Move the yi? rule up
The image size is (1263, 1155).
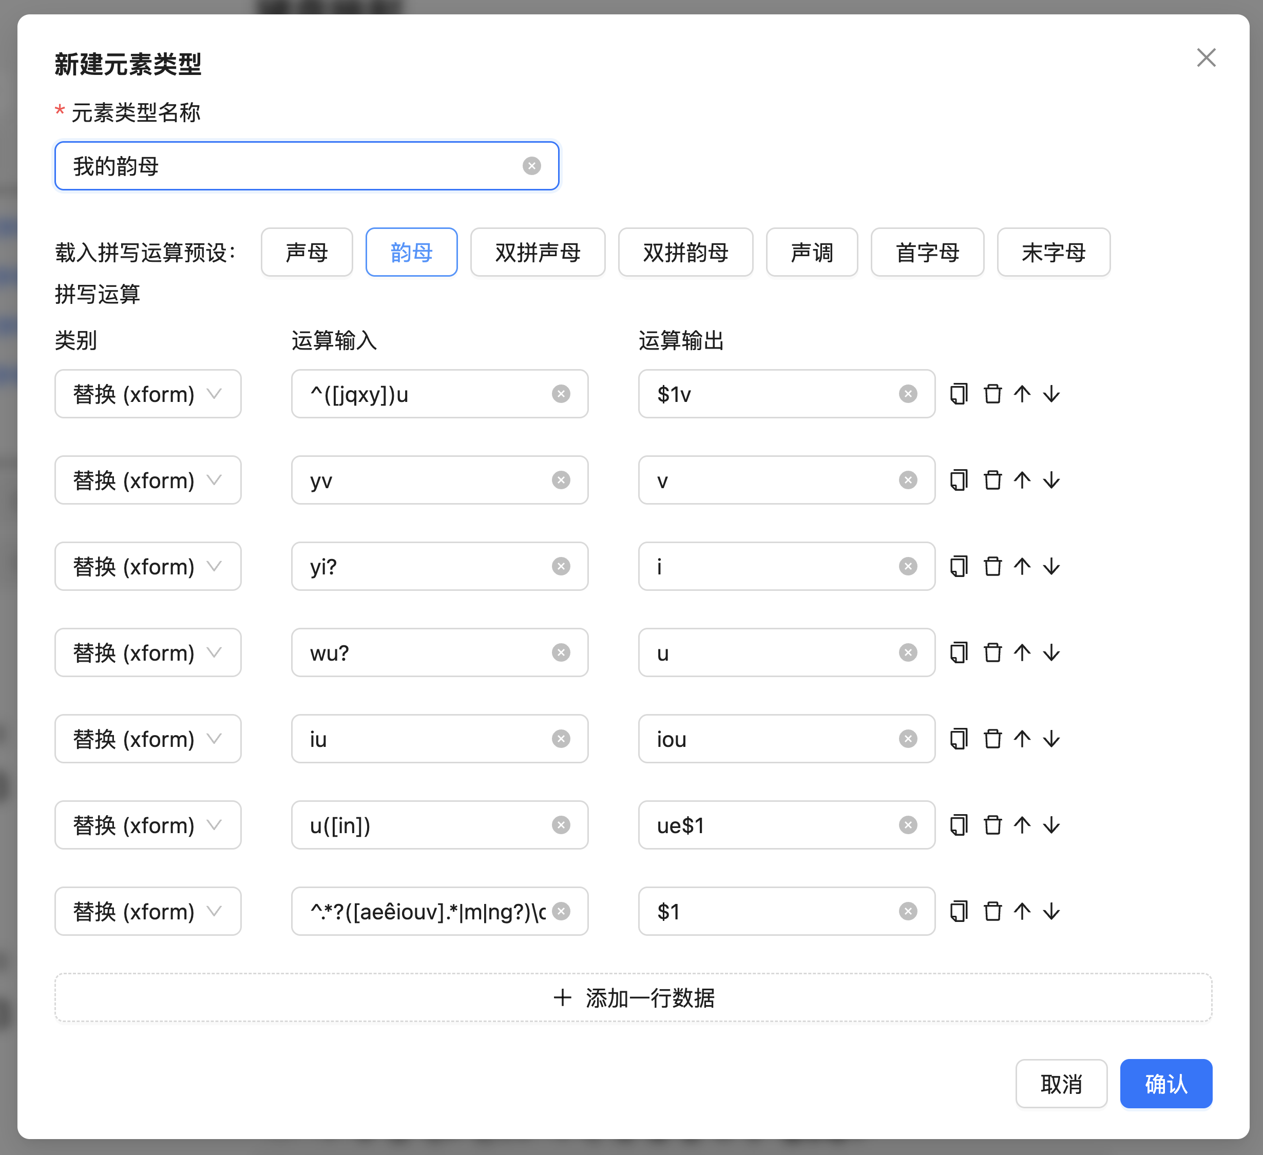click(1022, 566)
